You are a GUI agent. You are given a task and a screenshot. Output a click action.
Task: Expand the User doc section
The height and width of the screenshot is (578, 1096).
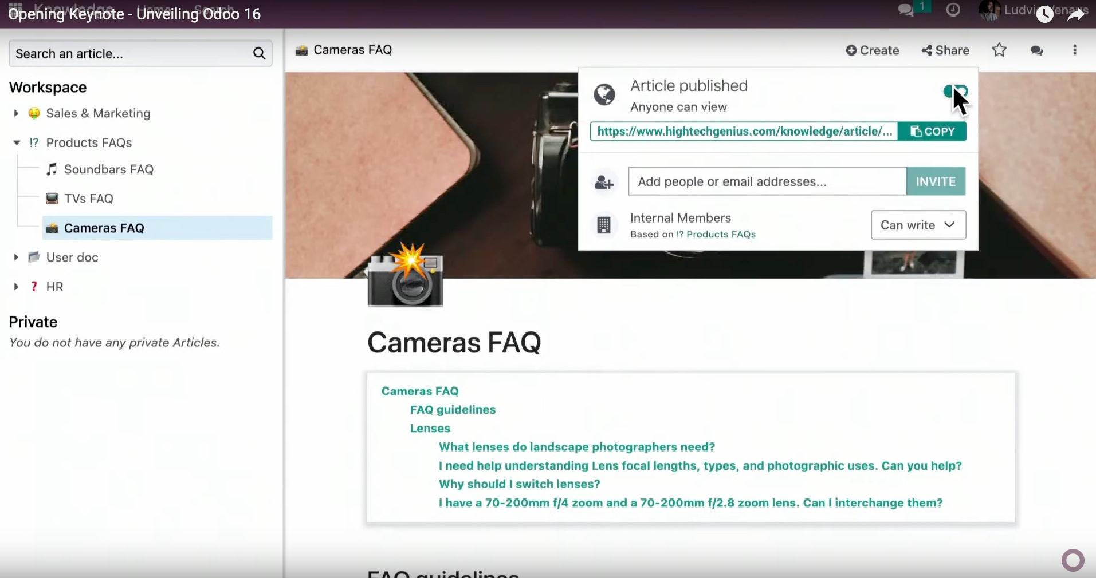point(16,258)
